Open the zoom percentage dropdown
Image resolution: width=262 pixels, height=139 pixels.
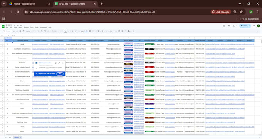29,31
